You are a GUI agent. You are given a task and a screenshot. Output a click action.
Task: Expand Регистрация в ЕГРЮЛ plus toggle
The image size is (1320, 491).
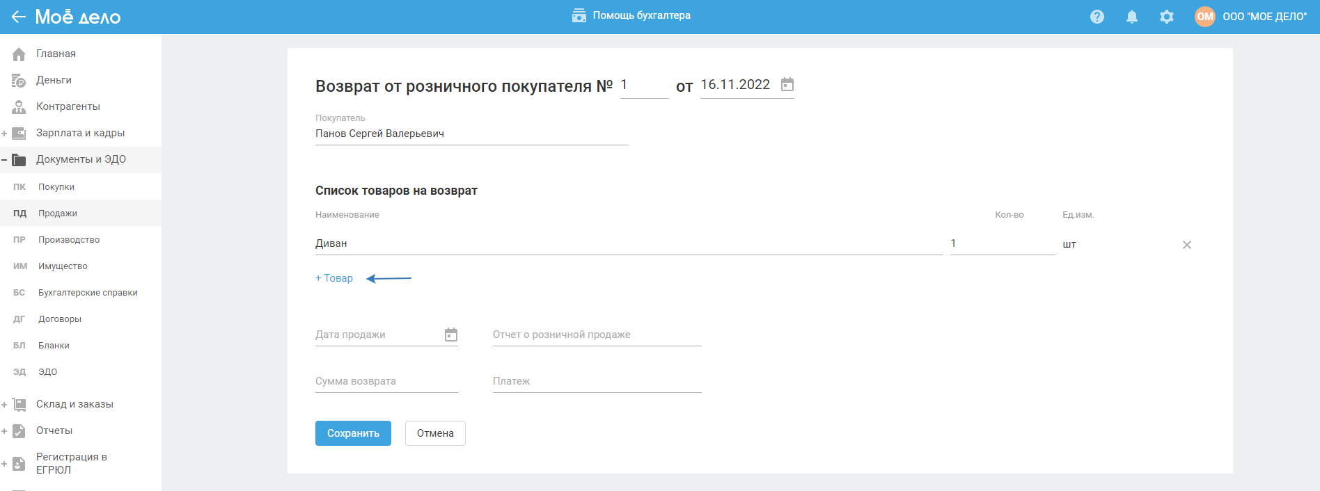(4, 463)
